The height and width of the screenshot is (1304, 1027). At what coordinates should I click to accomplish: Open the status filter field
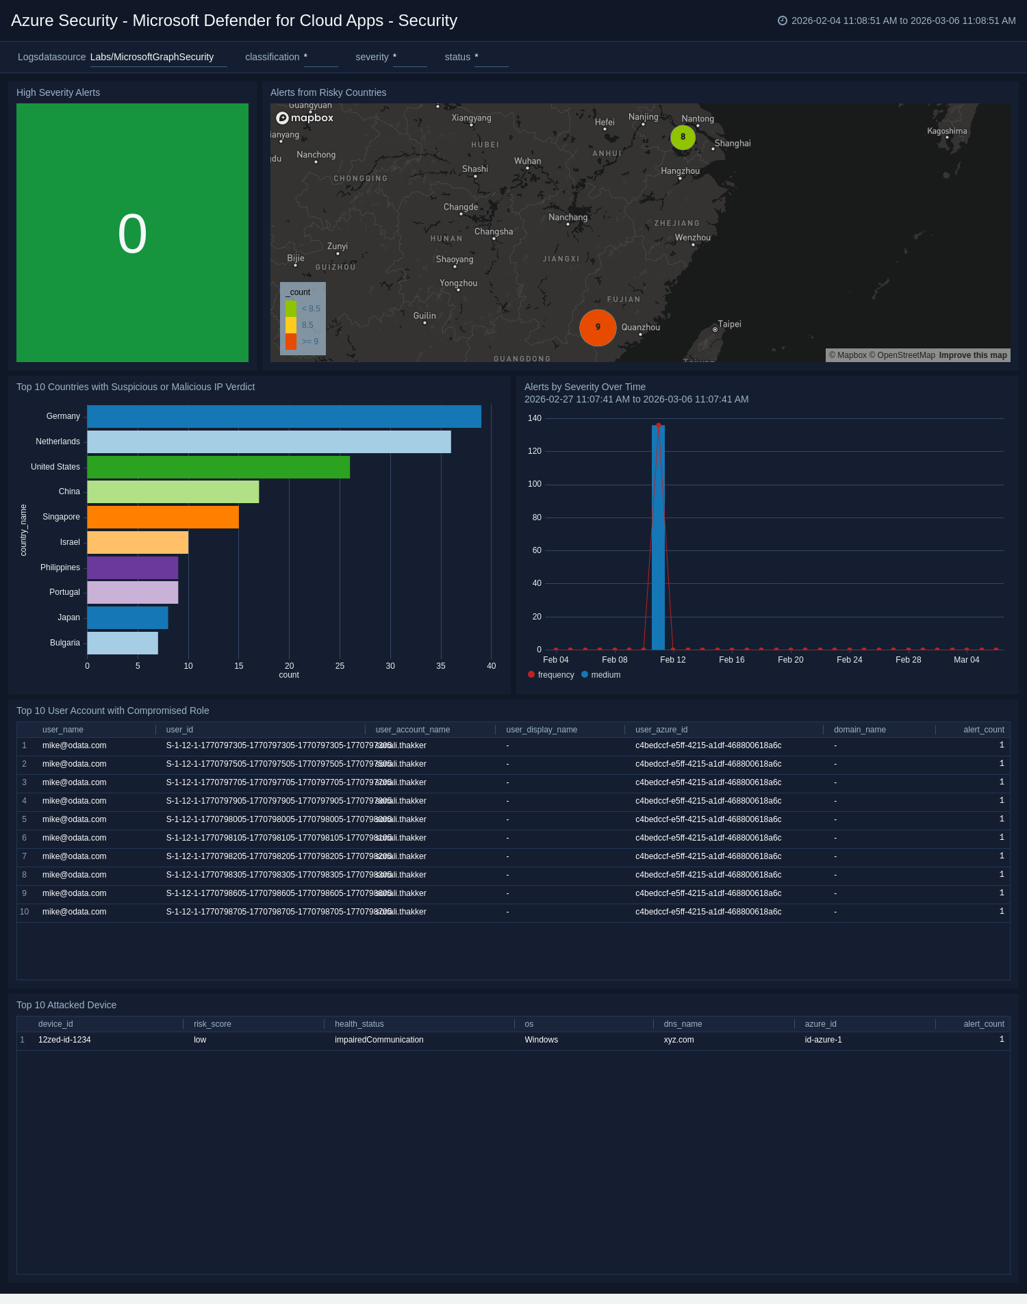point(491,57)
